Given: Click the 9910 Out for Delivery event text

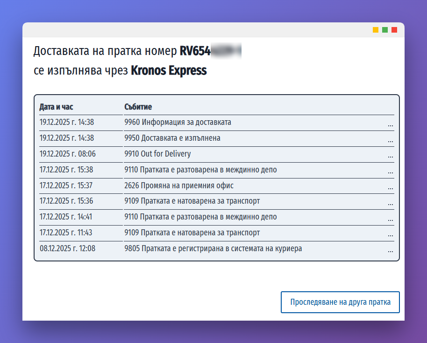Looking at the screenshot, I should pyautogui.click(x=157, y=154).
